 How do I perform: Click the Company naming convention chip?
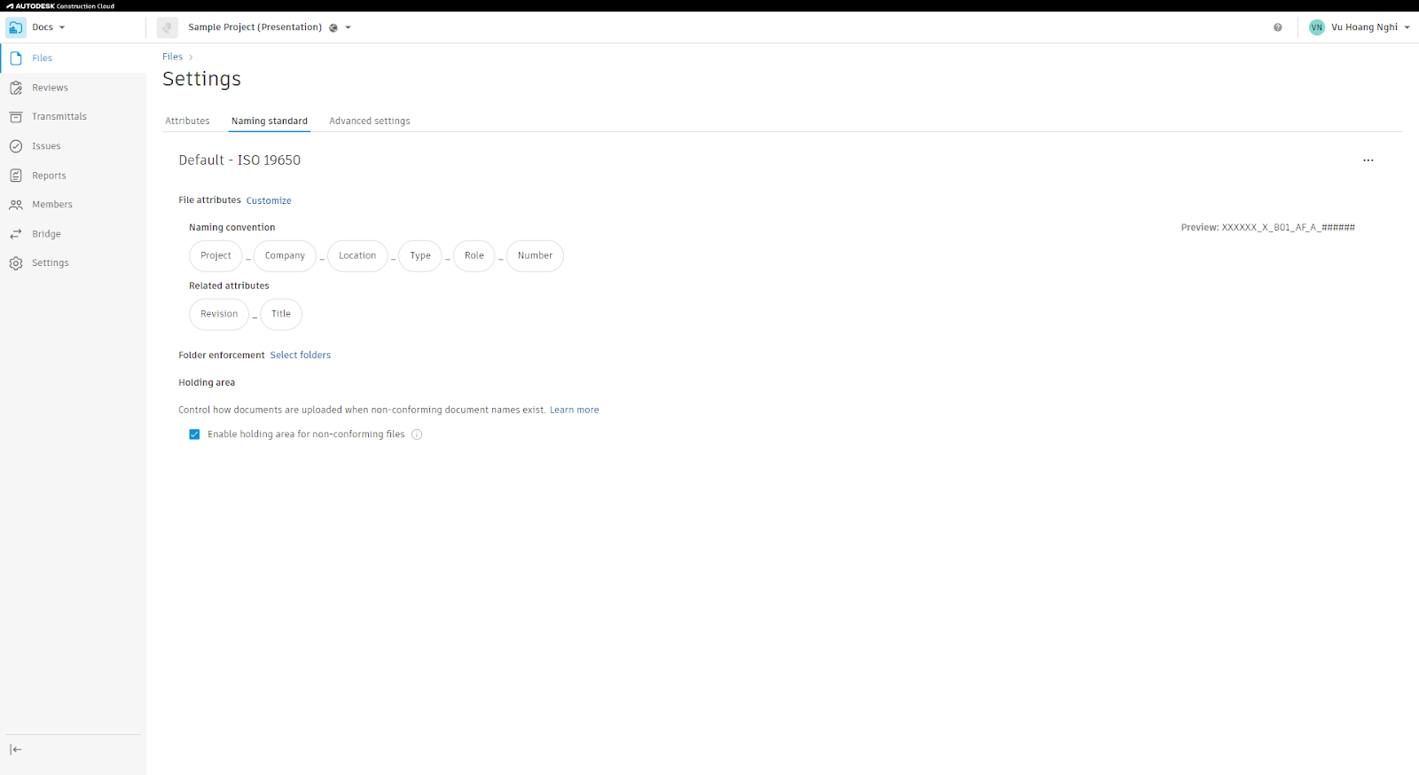click(x=285, y=256)
